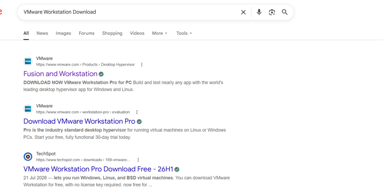
Task: Click verified badge next to 26H1 title
Action: (x=177, y=170)
